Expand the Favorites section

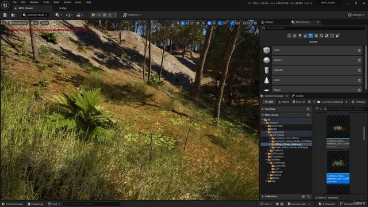(263, 109)
